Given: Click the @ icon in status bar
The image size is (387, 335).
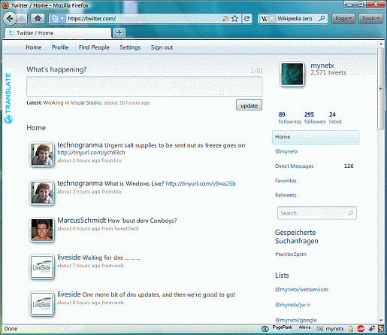Looking at the screenshot, I should point(265,328).
